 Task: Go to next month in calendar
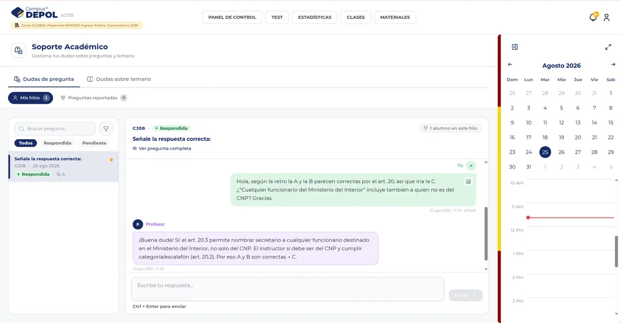(x=613, y=64)
